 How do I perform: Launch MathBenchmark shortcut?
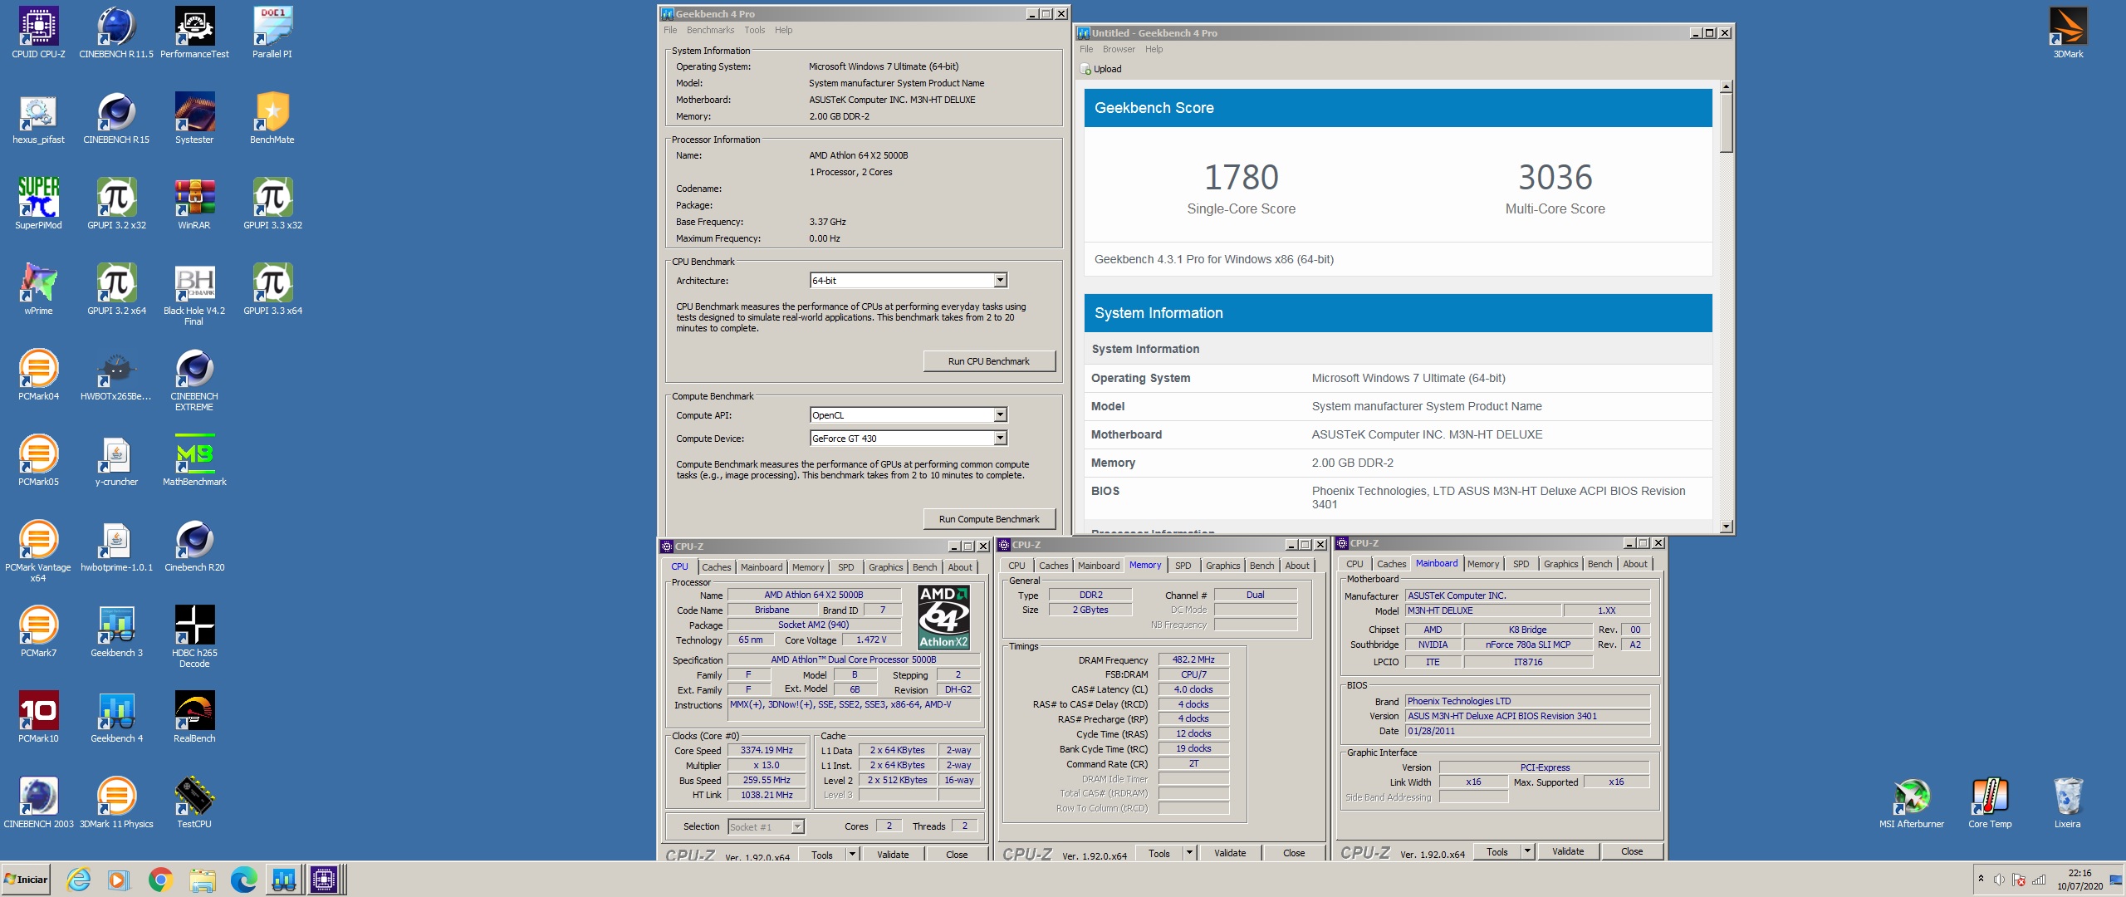(194, 461)
